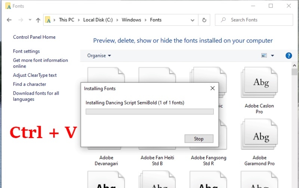Open Find a character
Viewport: 299px width, 188px height.
point(30,84)
